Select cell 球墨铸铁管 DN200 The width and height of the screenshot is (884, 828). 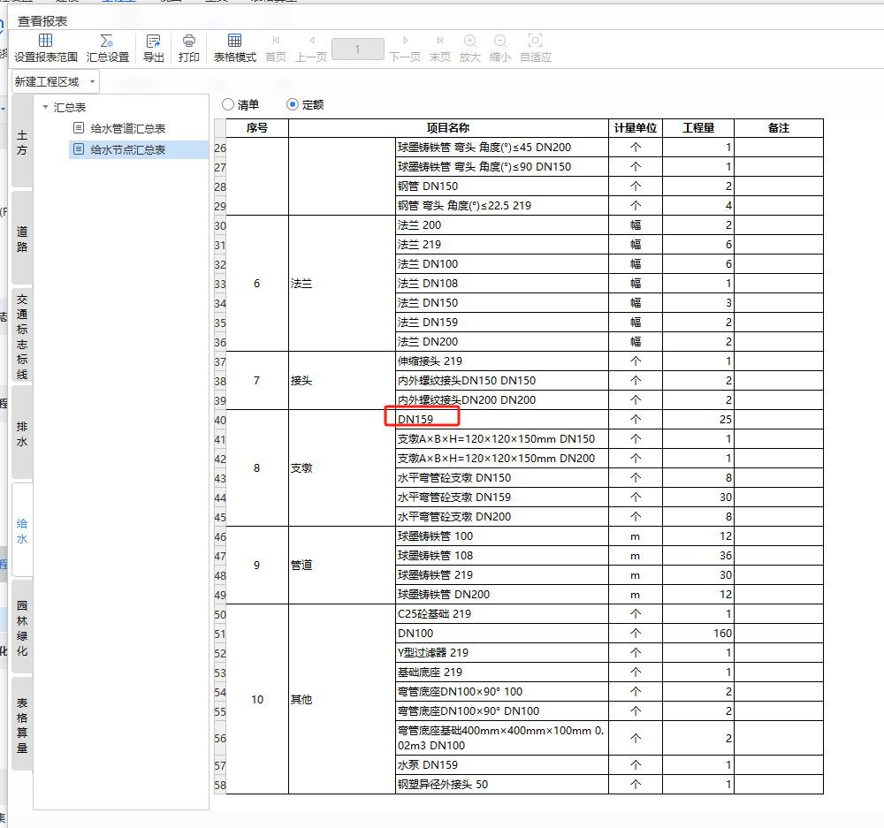coord(502,594)
